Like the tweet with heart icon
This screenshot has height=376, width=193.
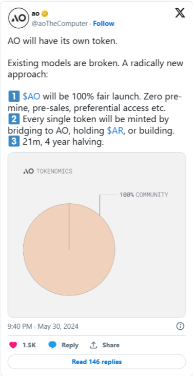(x=13, y=345)
